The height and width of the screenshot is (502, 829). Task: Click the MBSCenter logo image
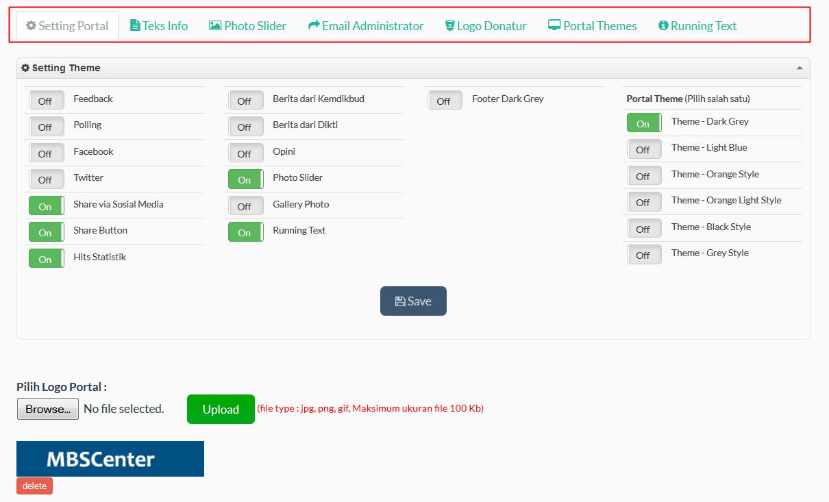[110, 459]
